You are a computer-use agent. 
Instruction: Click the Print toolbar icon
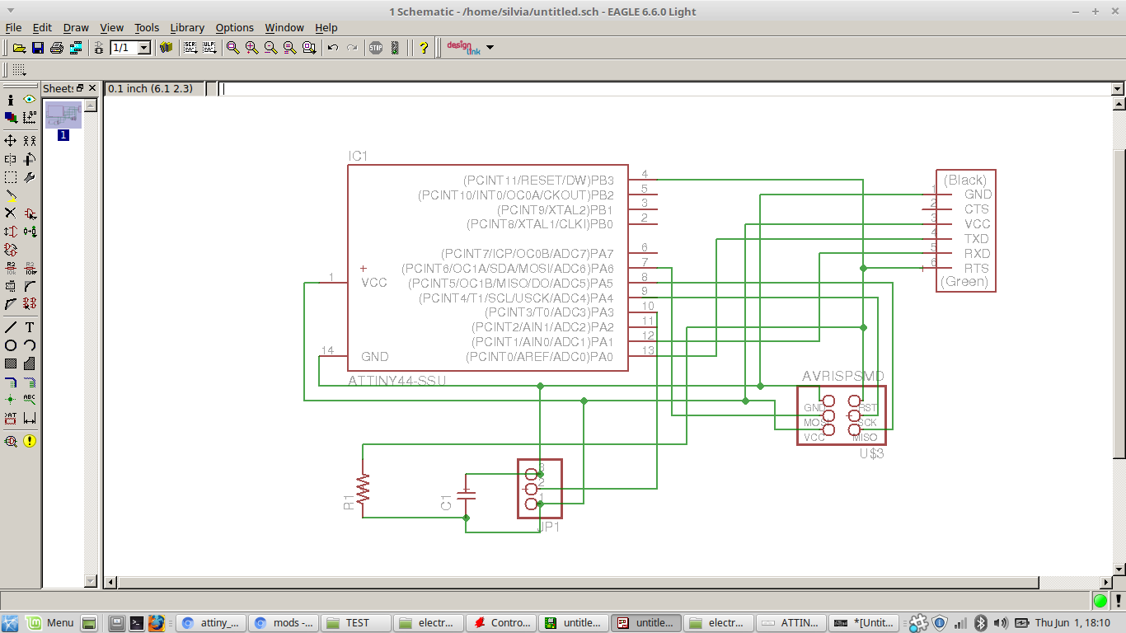pyautogui.click(x=57, y=48)
